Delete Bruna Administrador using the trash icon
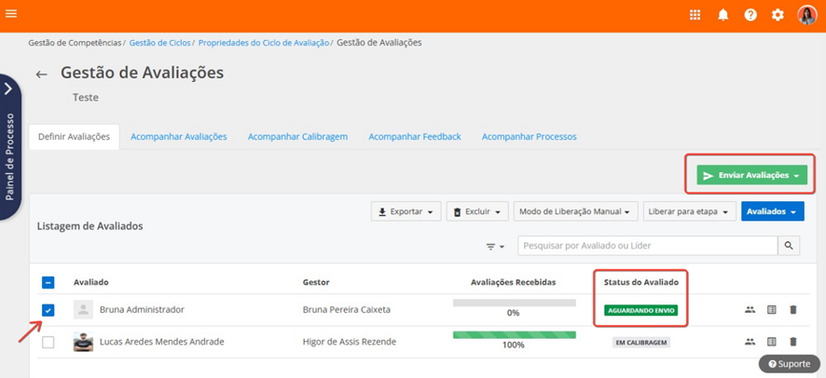Image resolution: width=826 pixels, height=378 pixels. tap(793, 310)
